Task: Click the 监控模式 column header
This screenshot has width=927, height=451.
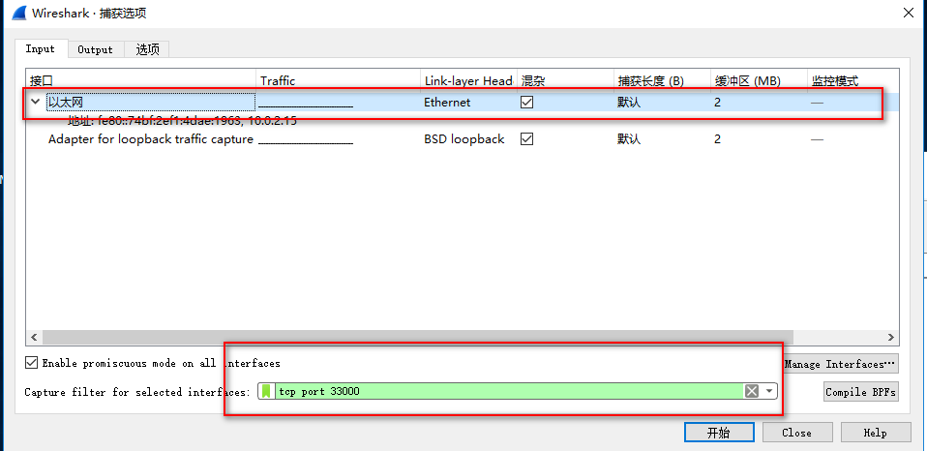Action: 853,81
